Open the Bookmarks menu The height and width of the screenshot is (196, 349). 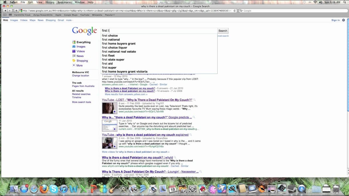coord(64,2)
